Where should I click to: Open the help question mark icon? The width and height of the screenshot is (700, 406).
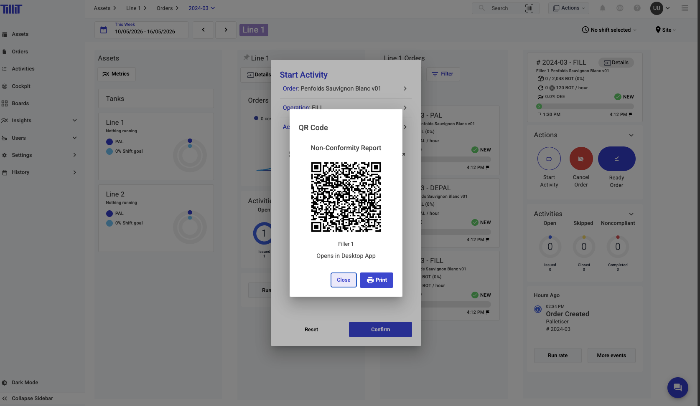coord(637,8)
